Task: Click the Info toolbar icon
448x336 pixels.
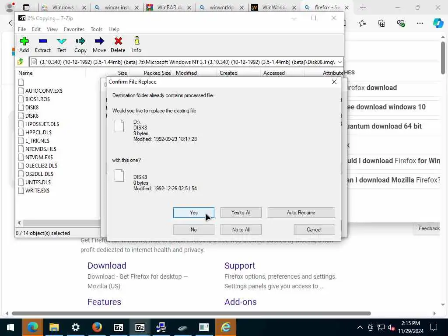Action: 136,41
